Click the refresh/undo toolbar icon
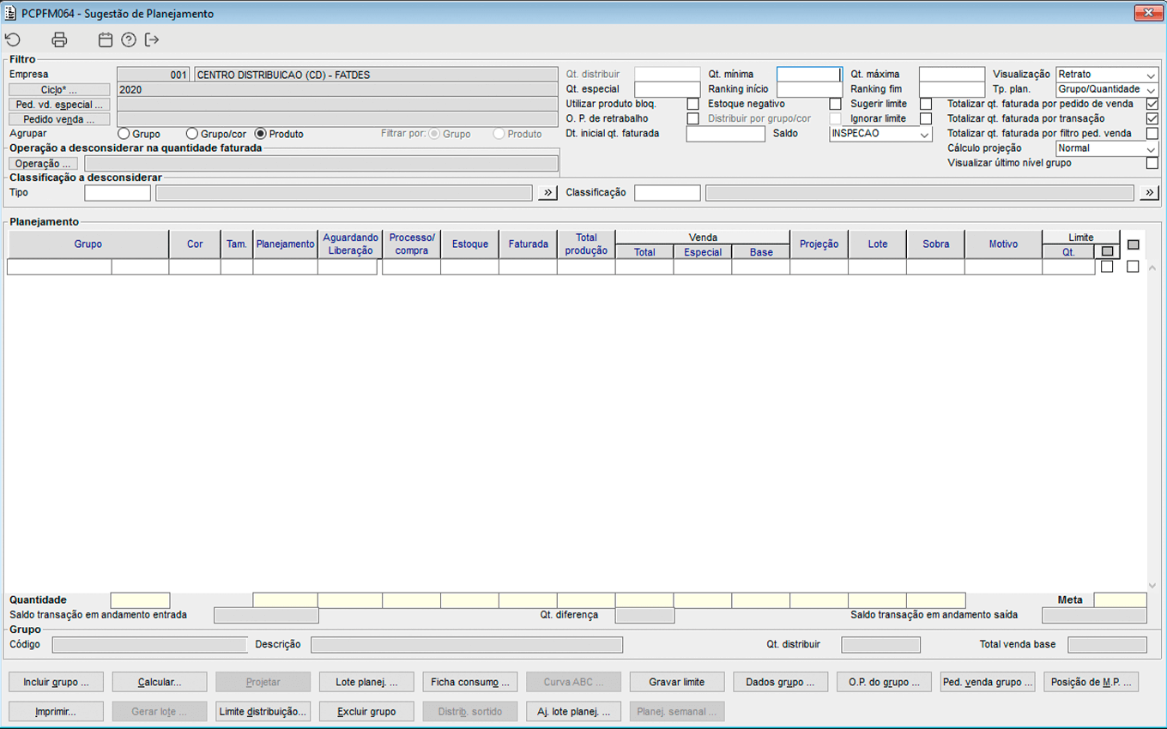The height and width of the screenshot is (729, 1167). tap(13, 39)
